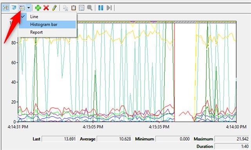Click the Zoom magnifier icon
Viewport: 251px width, 150px height.
90,8
